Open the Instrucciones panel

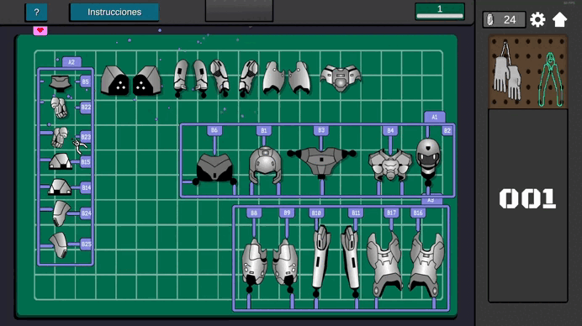[114, 13]
